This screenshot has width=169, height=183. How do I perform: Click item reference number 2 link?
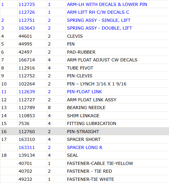[x=2, y=20]
